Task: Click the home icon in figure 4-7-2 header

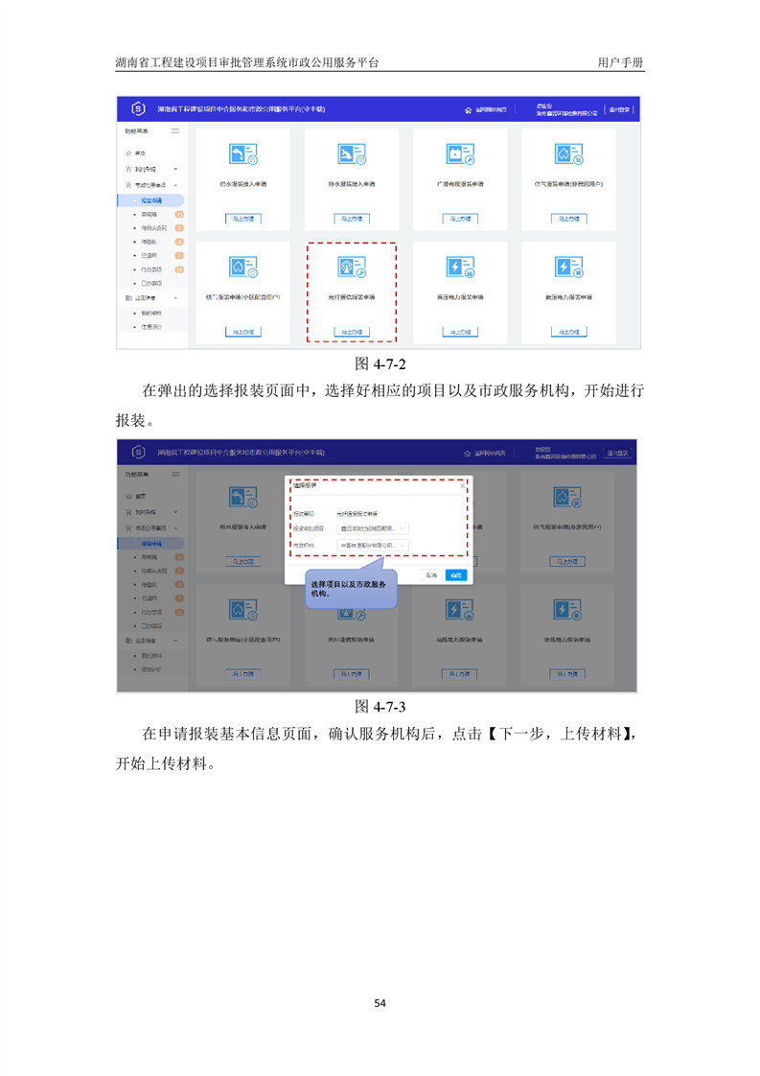Action: click(x=469, y=109)
